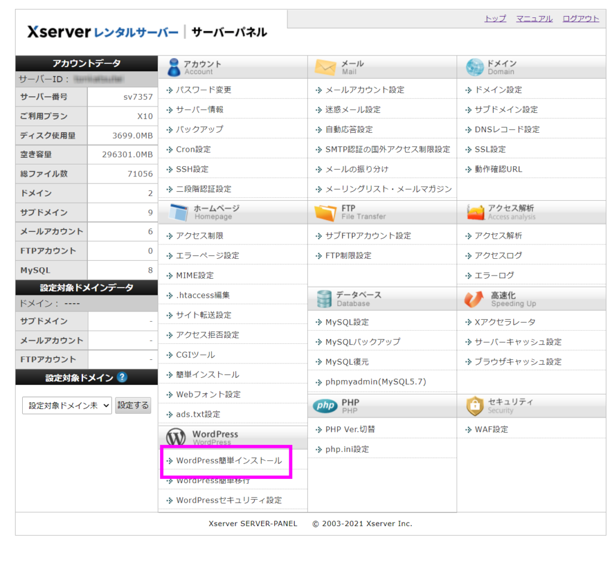Open phpmyadmin(MySQL5.7)

(375, 381)
